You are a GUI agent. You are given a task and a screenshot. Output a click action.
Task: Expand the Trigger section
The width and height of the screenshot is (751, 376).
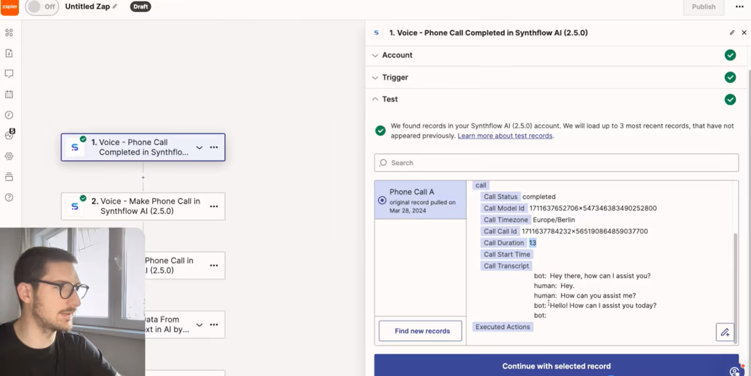(556, 77)
